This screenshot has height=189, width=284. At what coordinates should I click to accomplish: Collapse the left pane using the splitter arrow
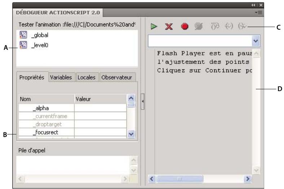tap(143, 102)
